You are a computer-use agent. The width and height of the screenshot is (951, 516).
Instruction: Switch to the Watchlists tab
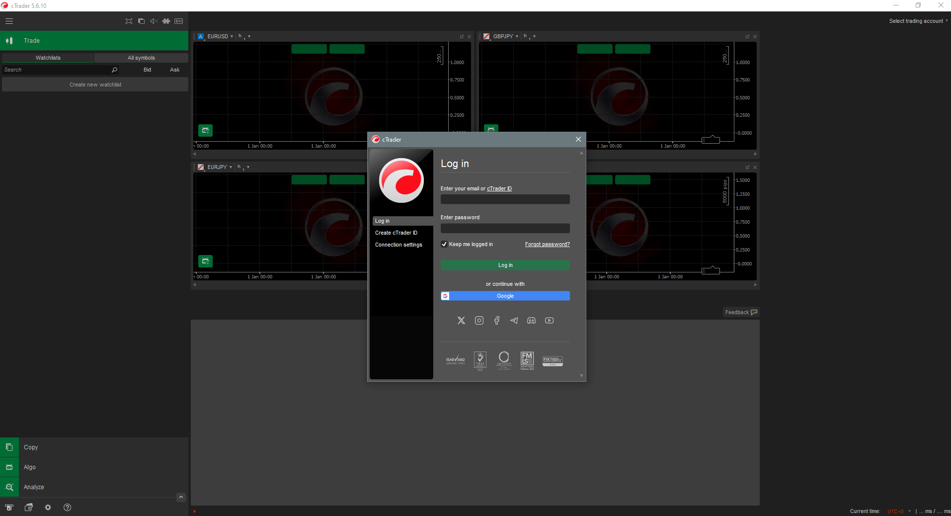tap(48, 58)
